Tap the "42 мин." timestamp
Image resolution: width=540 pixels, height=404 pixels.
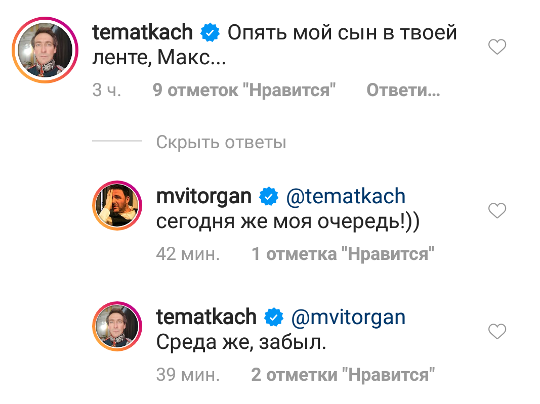pyautogui.click(x=188, y=254)
